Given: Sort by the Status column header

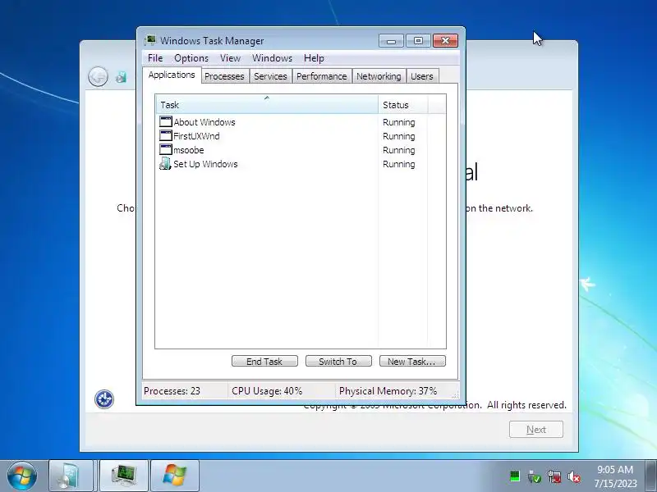Looking at the screenshot, I should (x=402, y=105).
